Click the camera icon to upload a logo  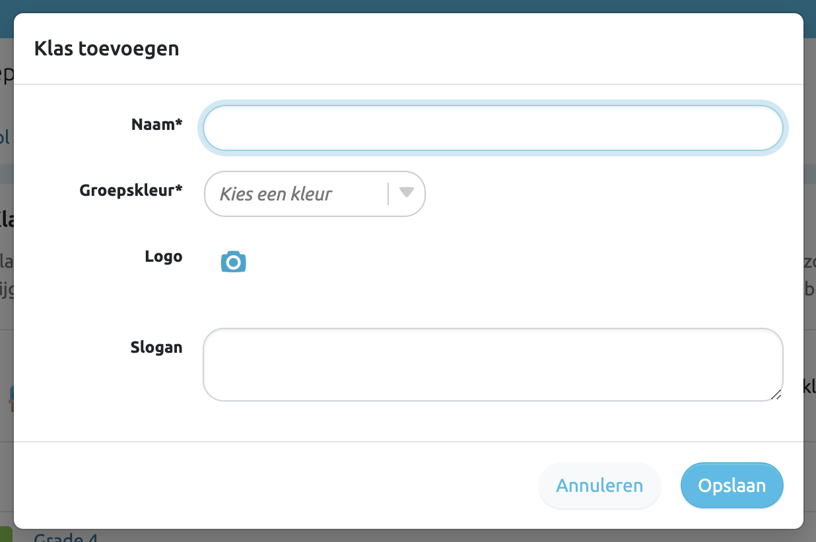233,262
